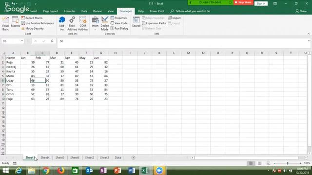Open the Macros dialog
This screenshot has height=175, width=312.
tap(15, 22)
